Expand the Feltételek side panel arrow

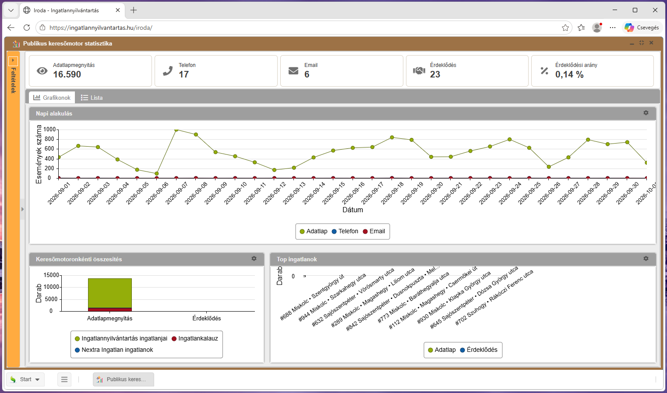pyautogui.click(x=13, y=60)
